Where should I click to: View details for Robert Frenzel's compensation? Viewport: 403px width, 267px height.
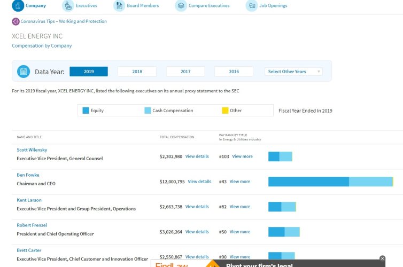[x=197, y=232]
